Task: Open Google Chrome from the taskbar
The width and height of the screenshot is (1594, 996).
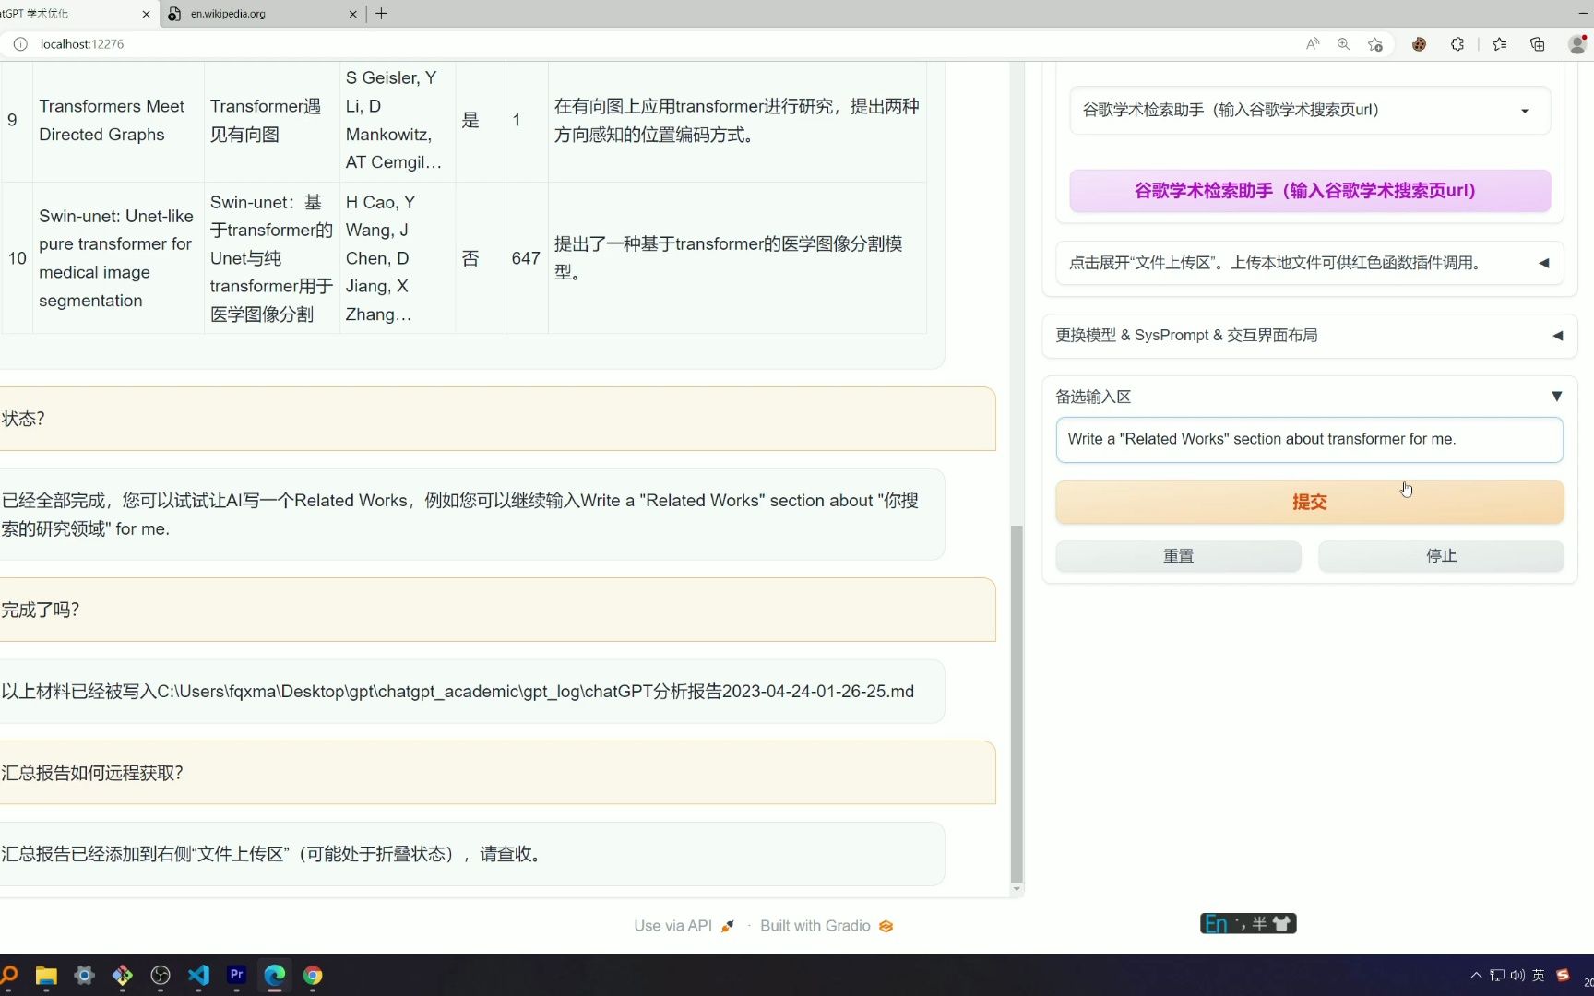Action: (313, 976)
